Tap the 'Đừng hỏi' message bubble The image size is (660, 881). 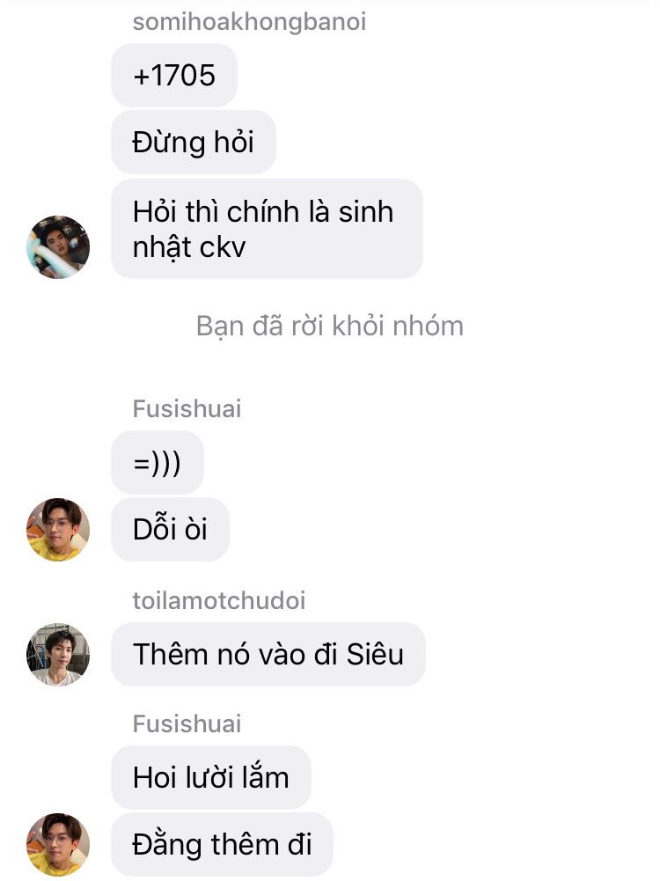click(x=194, y=143)
